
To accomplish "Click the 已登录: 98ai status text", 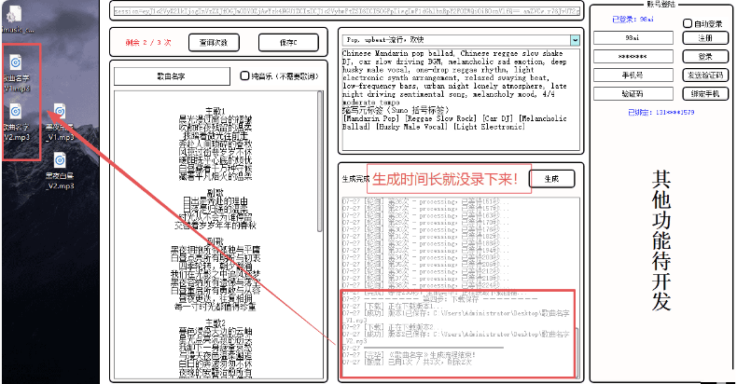I will (633, 20).
